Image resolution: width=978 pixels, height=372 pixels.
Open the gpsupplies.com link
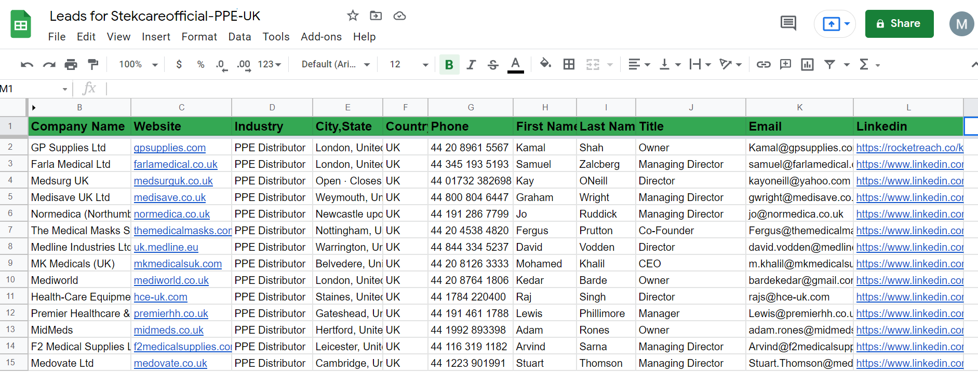click(169, 148)
